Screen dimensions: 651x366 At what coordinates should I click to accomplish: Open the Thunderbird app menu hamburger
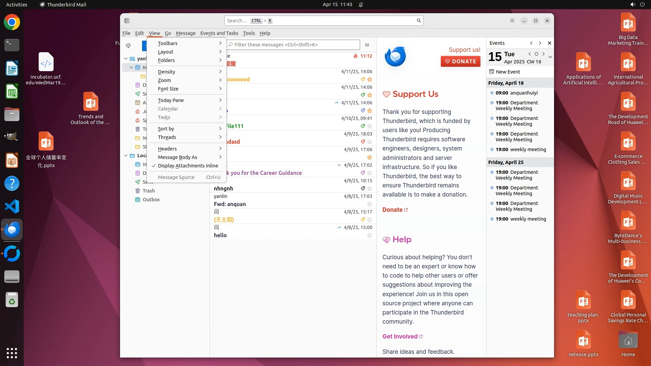pyautogui.click(x=512, y=21)
